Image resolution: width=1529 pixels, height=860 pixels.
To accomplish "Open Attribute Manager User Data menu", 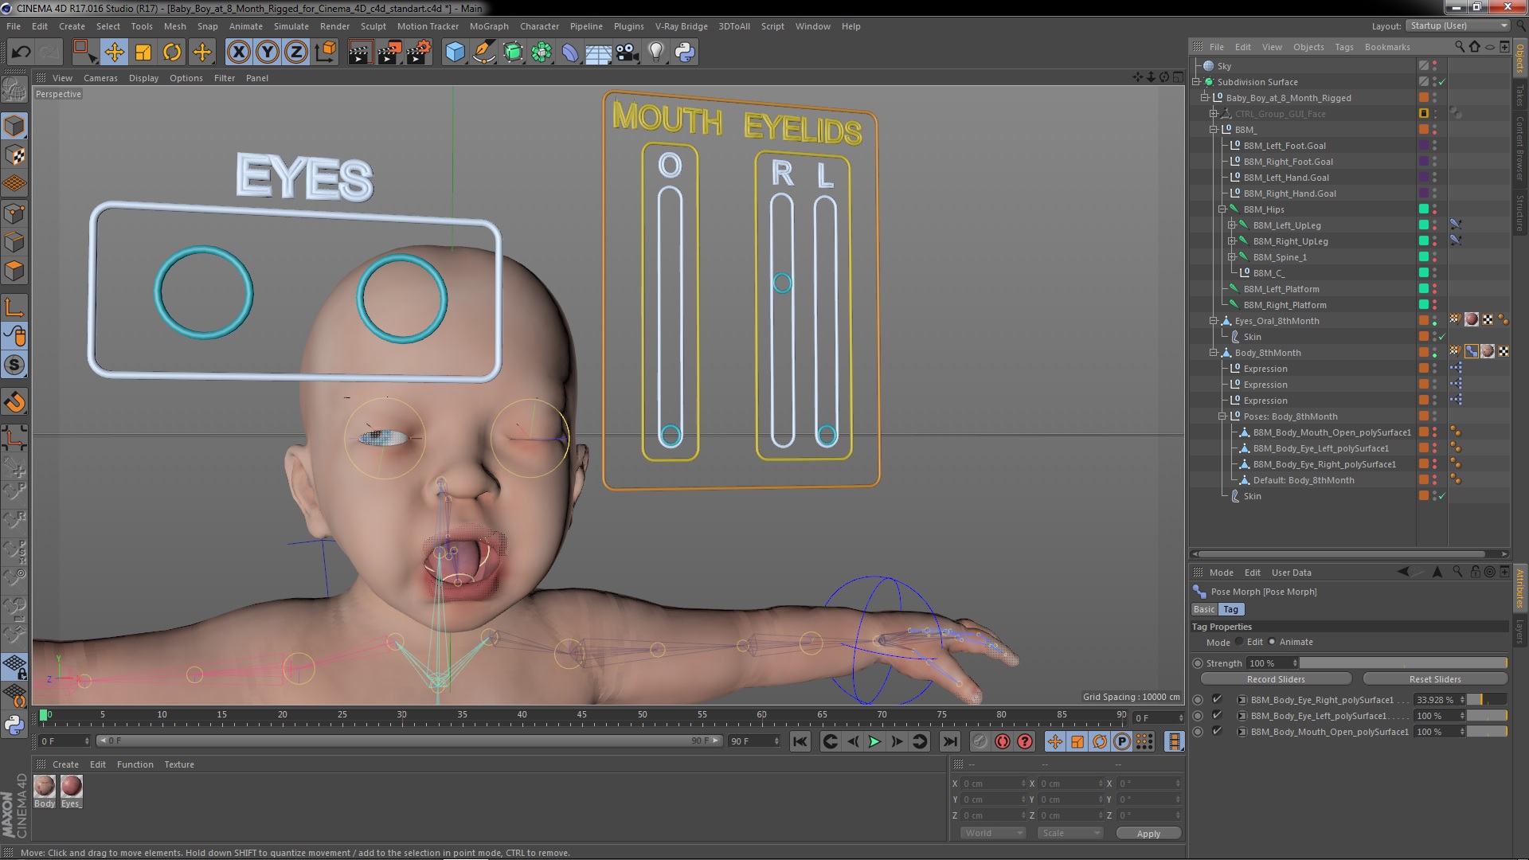I will 1291,573.
